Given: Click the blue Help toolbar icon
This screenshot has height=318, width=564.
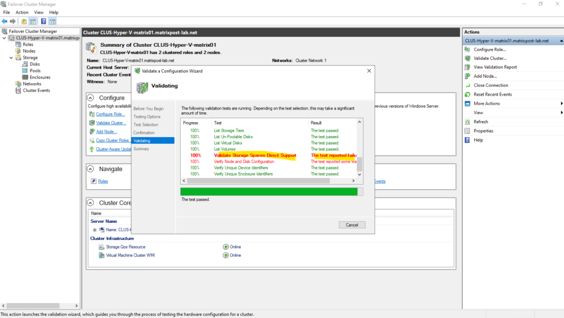Looking at the screenshot, I should point(43,21).
